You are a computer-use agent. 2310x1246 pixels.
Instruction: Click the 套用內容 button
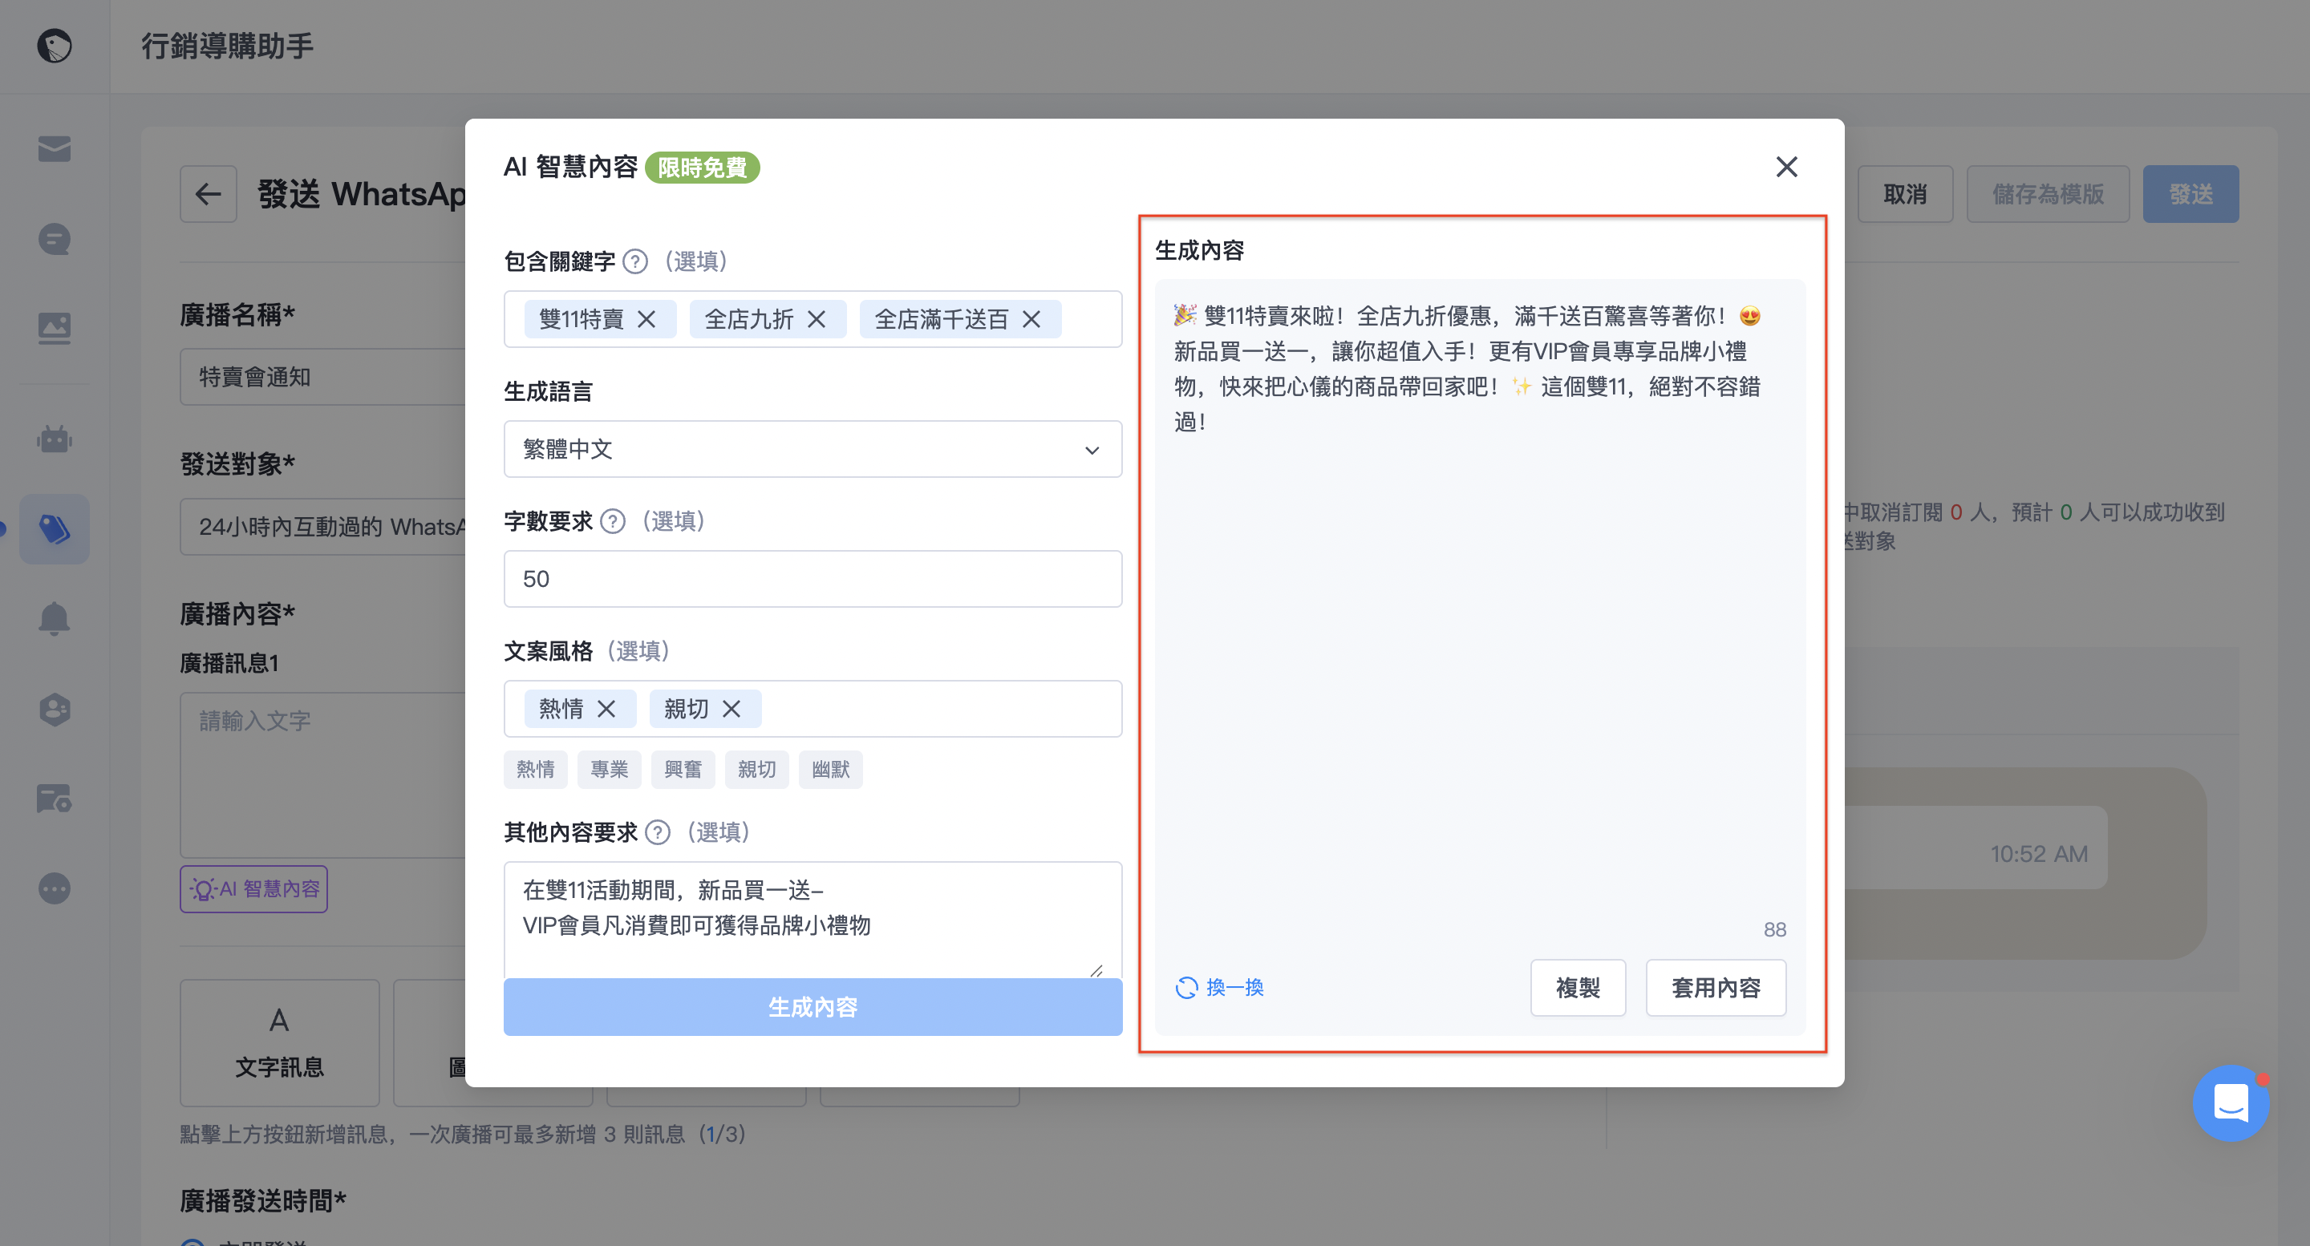pyautogui.click(x=1716, y=988)
